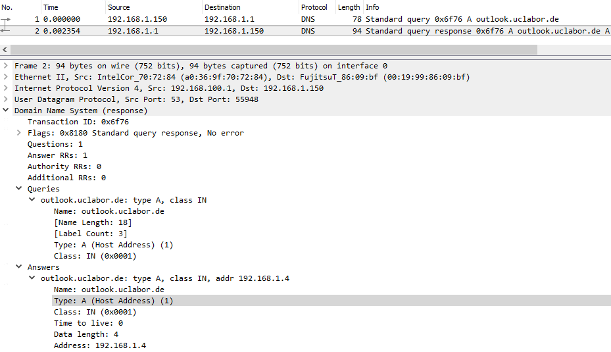Select packet 2 DNS query response
This screenshot has height=352, width=611.
click(x=305, y=31)
